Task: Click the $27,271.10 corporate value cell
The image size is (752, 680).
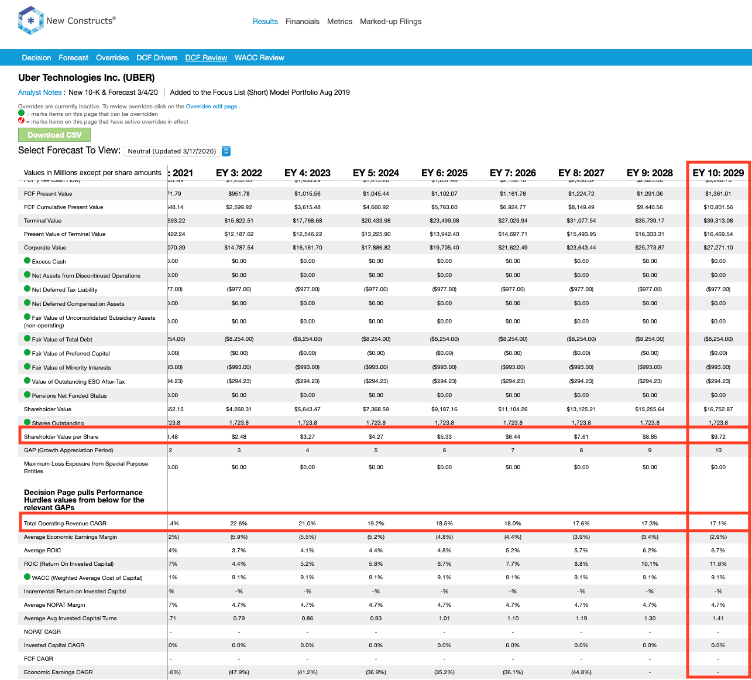Action: pos(718,248)
